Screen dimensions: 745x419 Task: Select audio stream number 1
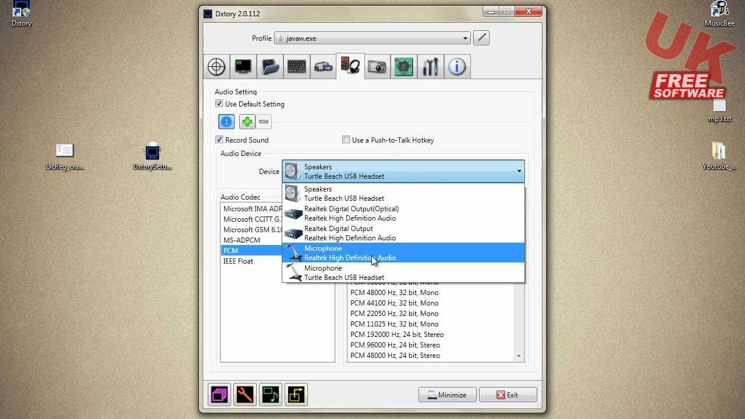[226, 122]
